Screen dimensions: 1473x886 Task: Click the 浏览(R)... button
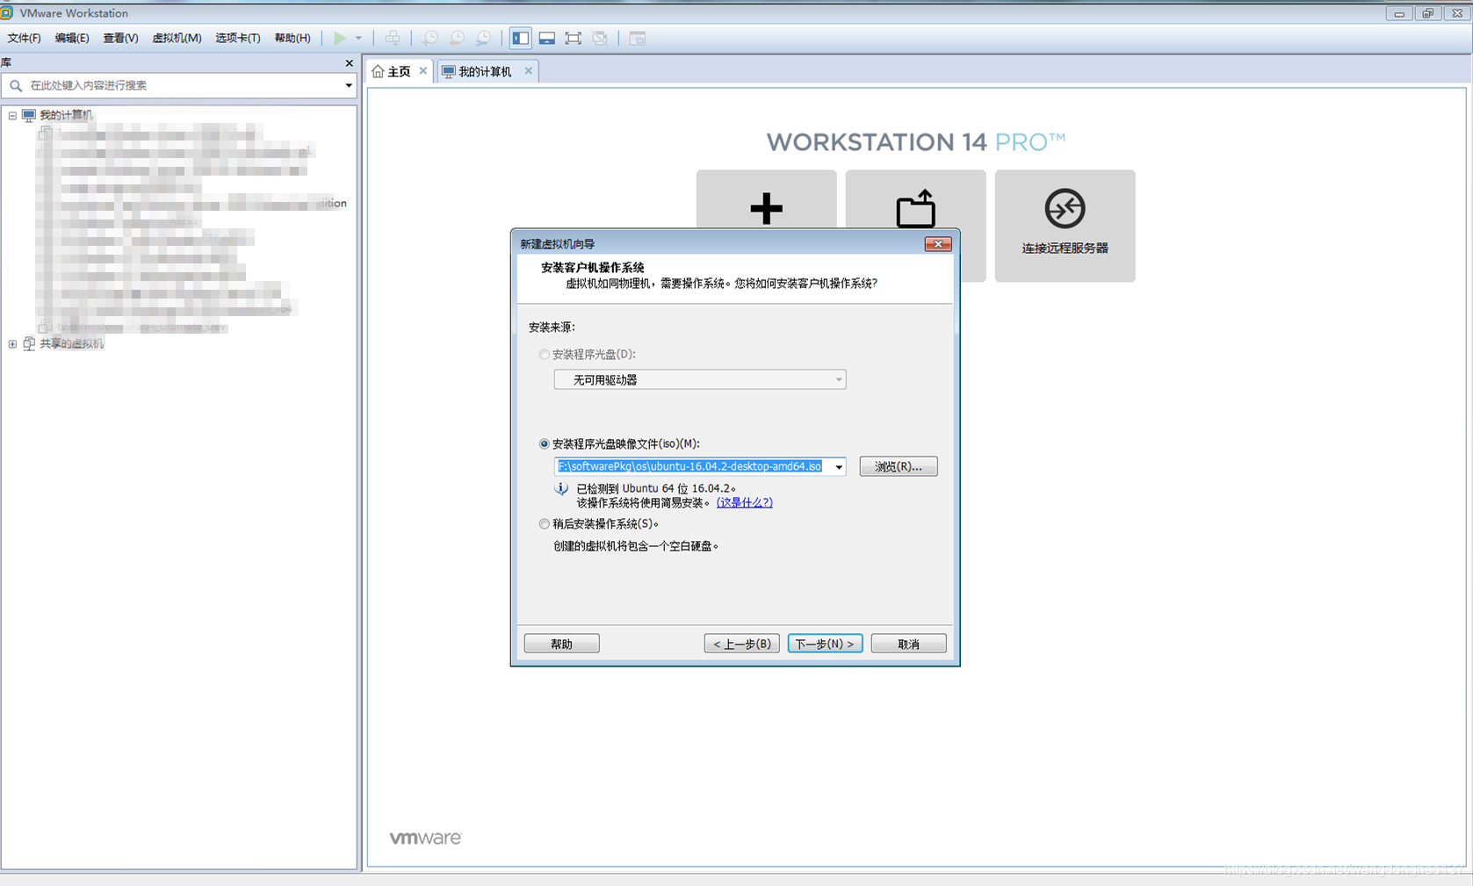tap(898, 466)
